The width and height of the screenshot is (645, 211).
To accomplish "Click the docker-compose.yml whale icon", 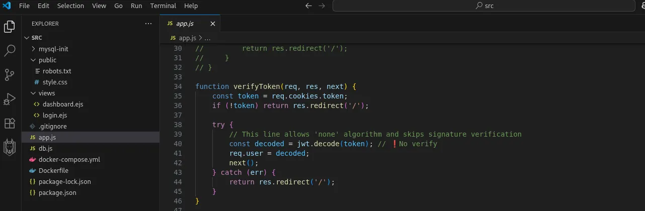I will pyautogui.click(x=33, y=160).
